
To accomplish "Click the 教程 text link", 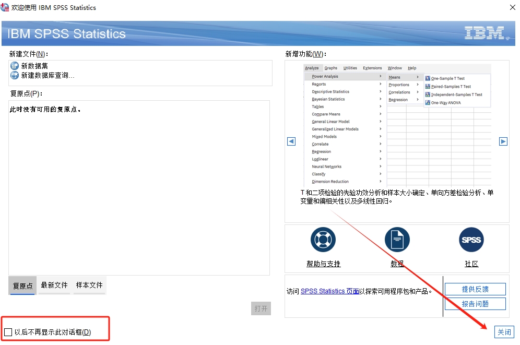I will 397,264.
